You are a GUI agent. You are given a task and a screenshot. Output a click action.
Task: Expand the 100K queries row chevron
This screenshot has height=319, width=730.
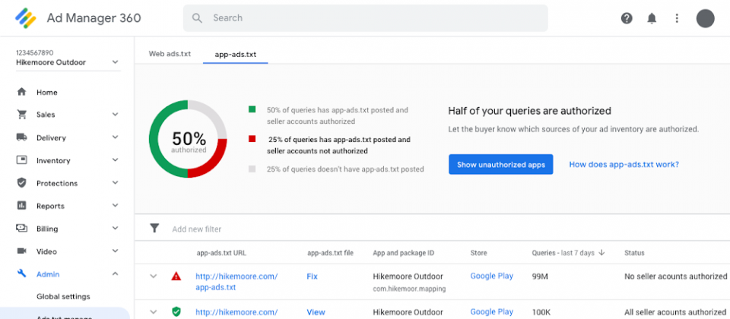coord(153,311)
